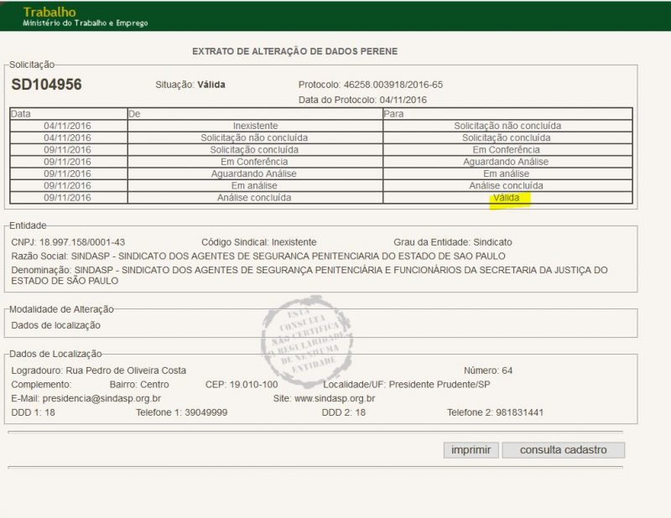Click the Denominação SINDASP text

pyautogui.click(x=309, y=276)
